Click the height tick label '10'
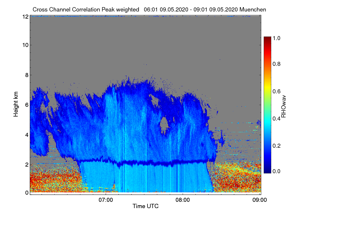The height and width of the screenshot is (229, 343). [25, 45]
